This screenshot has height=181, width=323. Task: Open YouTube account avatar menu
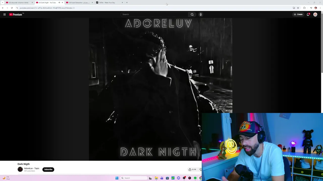tap(315, 14)
